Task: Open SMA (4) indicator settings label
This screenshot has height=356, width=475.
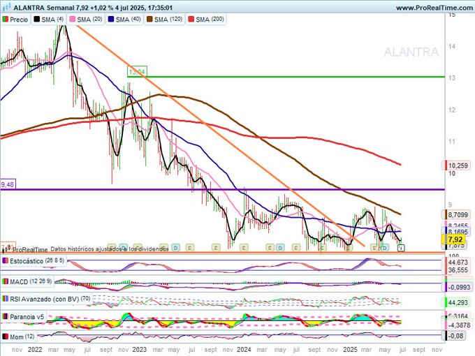Action: pos(52,20)
